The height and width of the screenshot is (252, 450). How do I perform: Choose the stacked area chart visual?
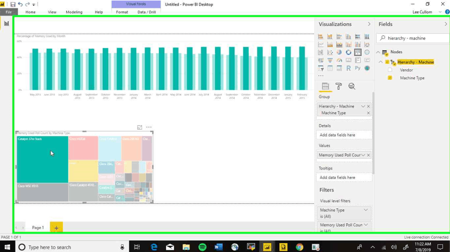click(339, 44)
